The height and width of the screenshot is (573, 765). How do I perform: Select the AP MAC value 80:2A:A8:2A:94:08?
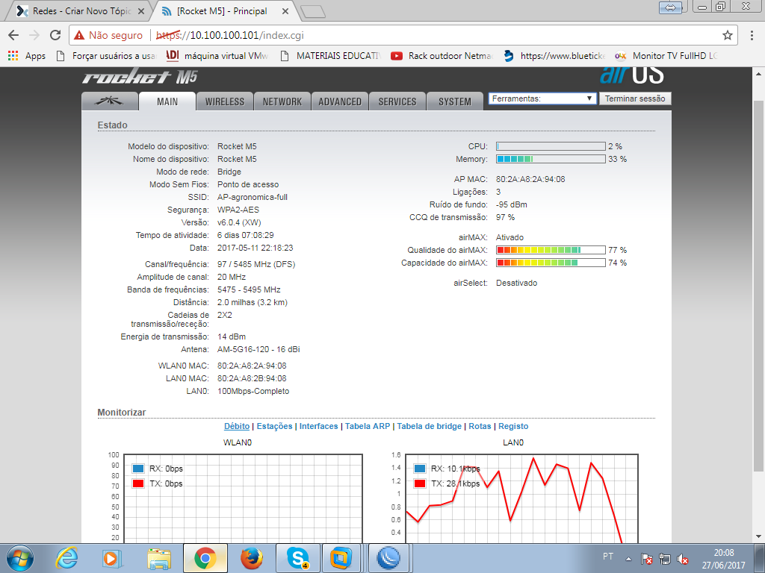pos(530,179)
